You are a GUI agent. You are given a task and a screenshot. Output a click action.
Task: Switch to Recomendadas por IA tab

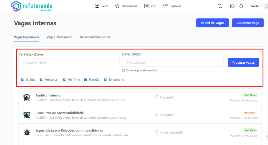(x=95, y=37)
